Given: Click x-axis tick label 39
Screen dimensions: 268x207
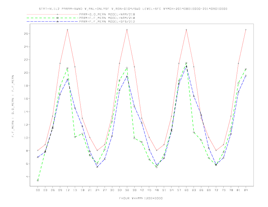Looking at the screenshot, I should (x=134, y=190).
